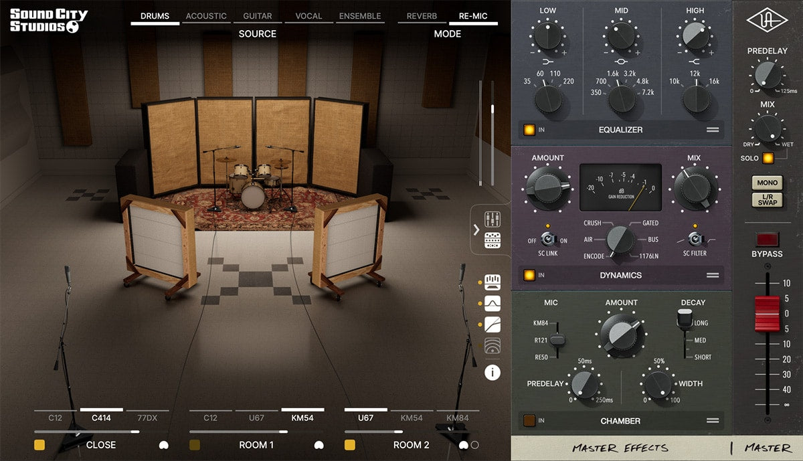This screenshot has width=803, height=461.
Task: Click the dynamics curve icon
Action: [x=493, y=325]
